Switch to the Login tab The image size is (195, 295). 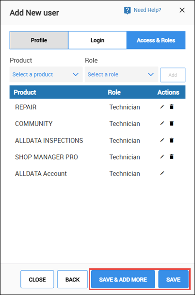[x=97, y=40]
